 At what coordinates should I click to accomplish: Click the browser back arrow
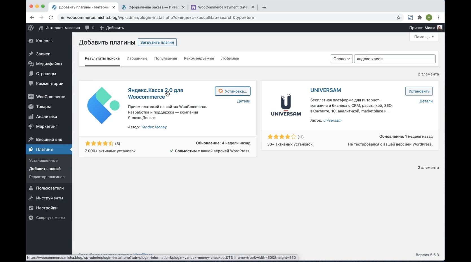[32, 17]
